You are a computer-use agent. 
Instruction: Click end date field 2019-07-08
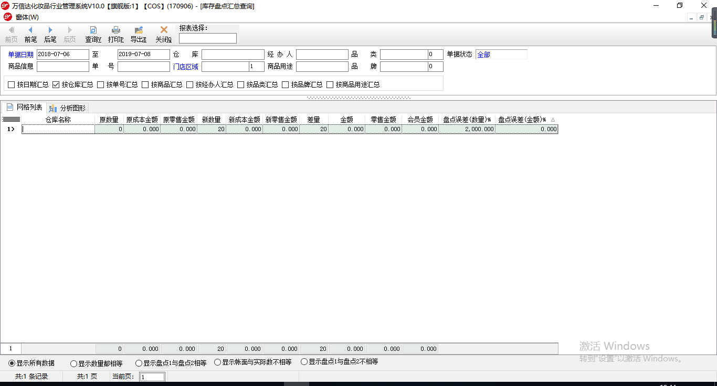coord(144,54)
